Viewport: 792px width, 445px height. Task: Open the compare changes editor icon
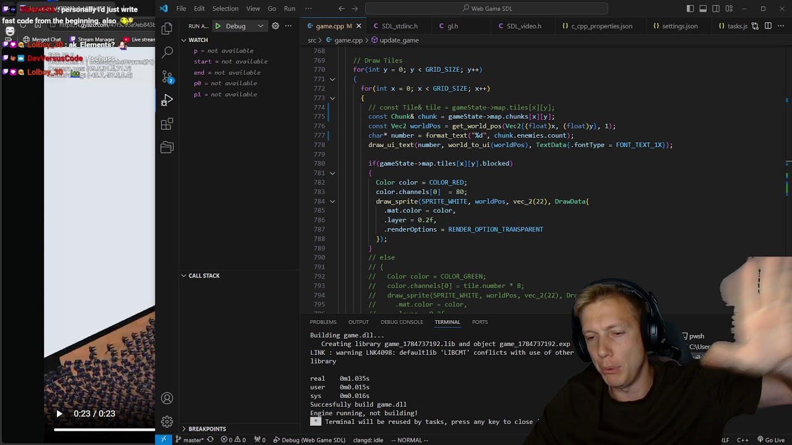(755, 26)
